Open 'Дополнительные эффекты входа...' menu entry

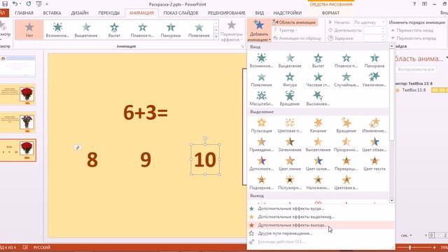(321, 209)
